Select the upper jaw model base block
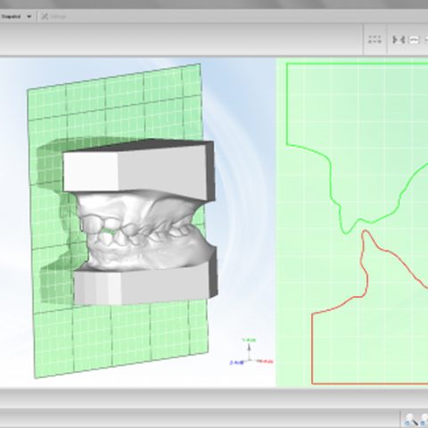Screen dimensions: 428x428 138,170
